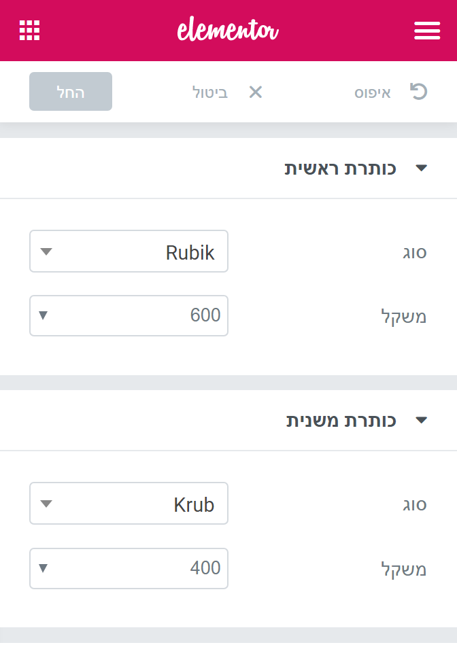457x664 pixels.
Task: Open the Elementor hamburger menu
Action: 426,31
